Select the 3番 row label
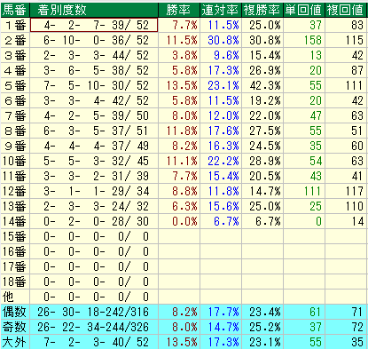 click(x=15, y=55)
